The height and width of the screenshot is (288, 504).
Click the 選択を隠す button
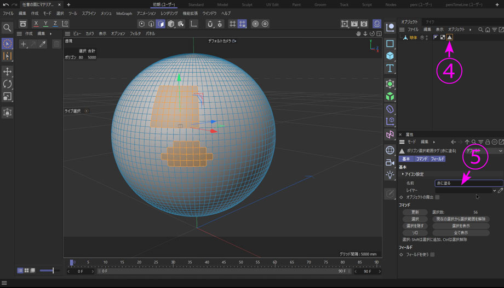(x=415, y=226)
